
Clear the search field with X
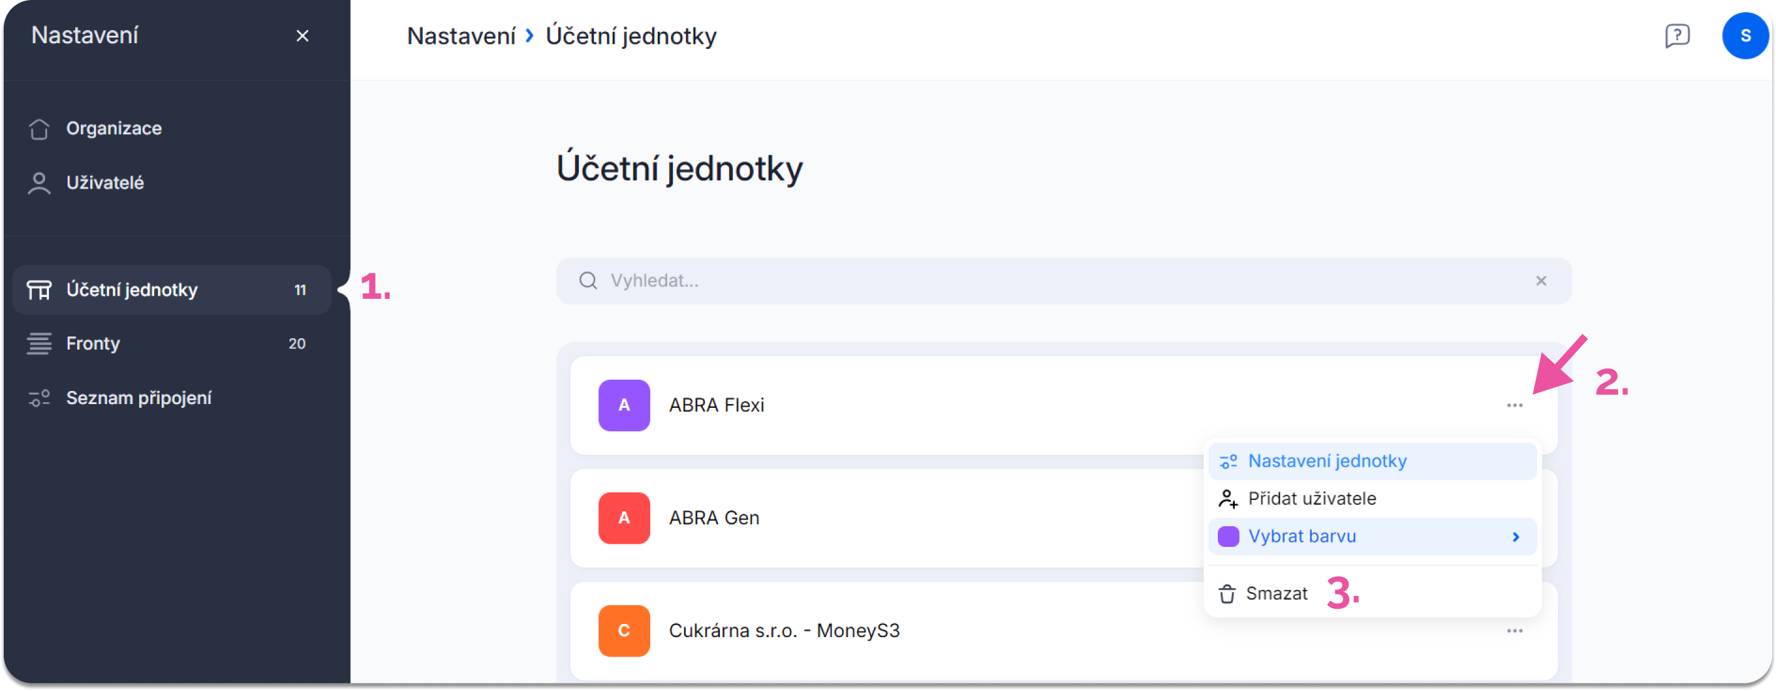click(1541, 281)
